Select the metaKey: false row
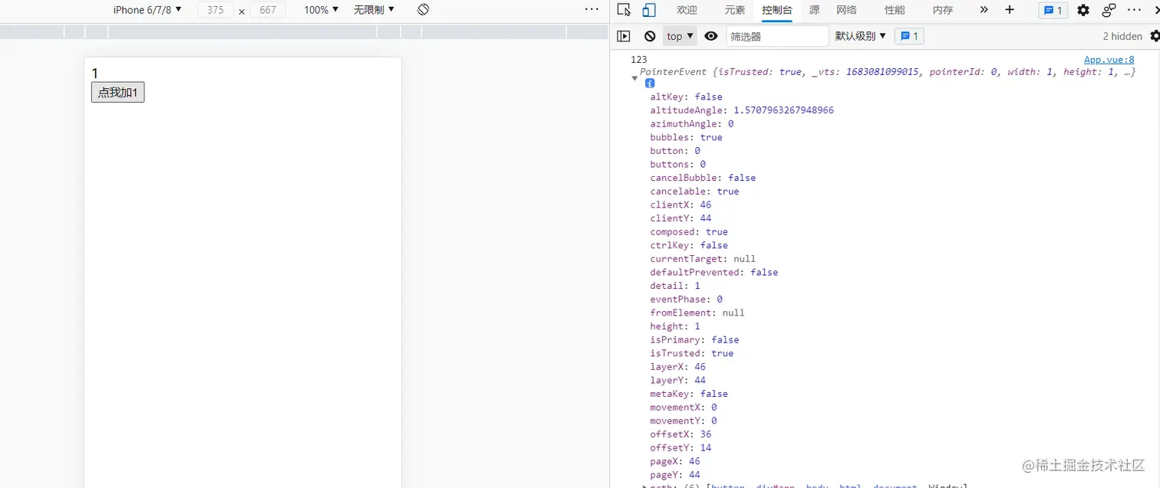 [689, 394]
